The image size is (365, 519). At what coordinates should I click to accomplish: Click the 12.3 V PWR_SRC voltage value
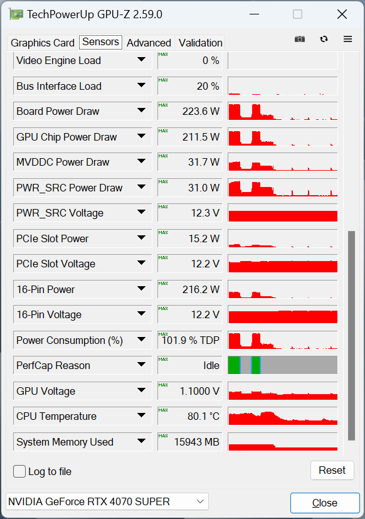point(189,213)
